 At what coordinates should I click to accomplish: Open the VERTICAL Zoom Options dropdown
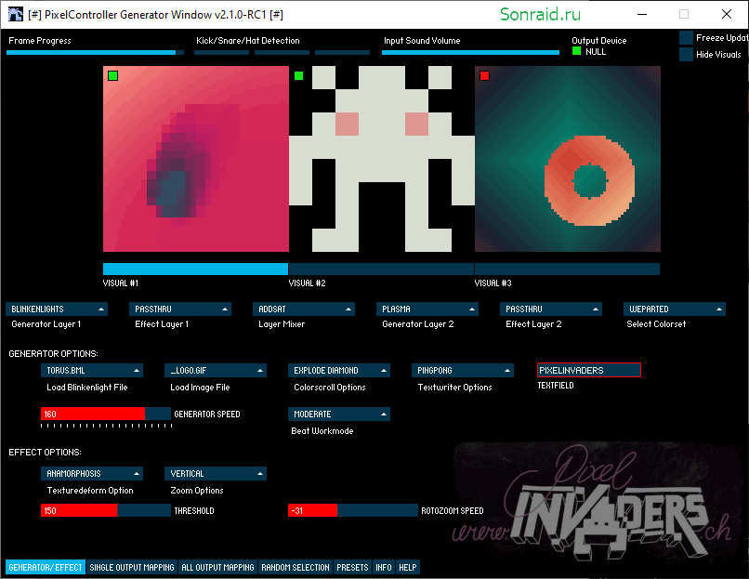(x=216, y=473)
